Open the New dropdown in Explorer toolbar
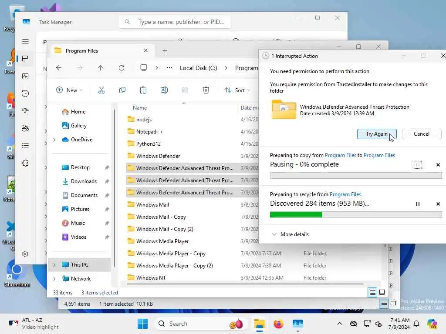The height and width of the screenshot is (334, 446). 69,90
